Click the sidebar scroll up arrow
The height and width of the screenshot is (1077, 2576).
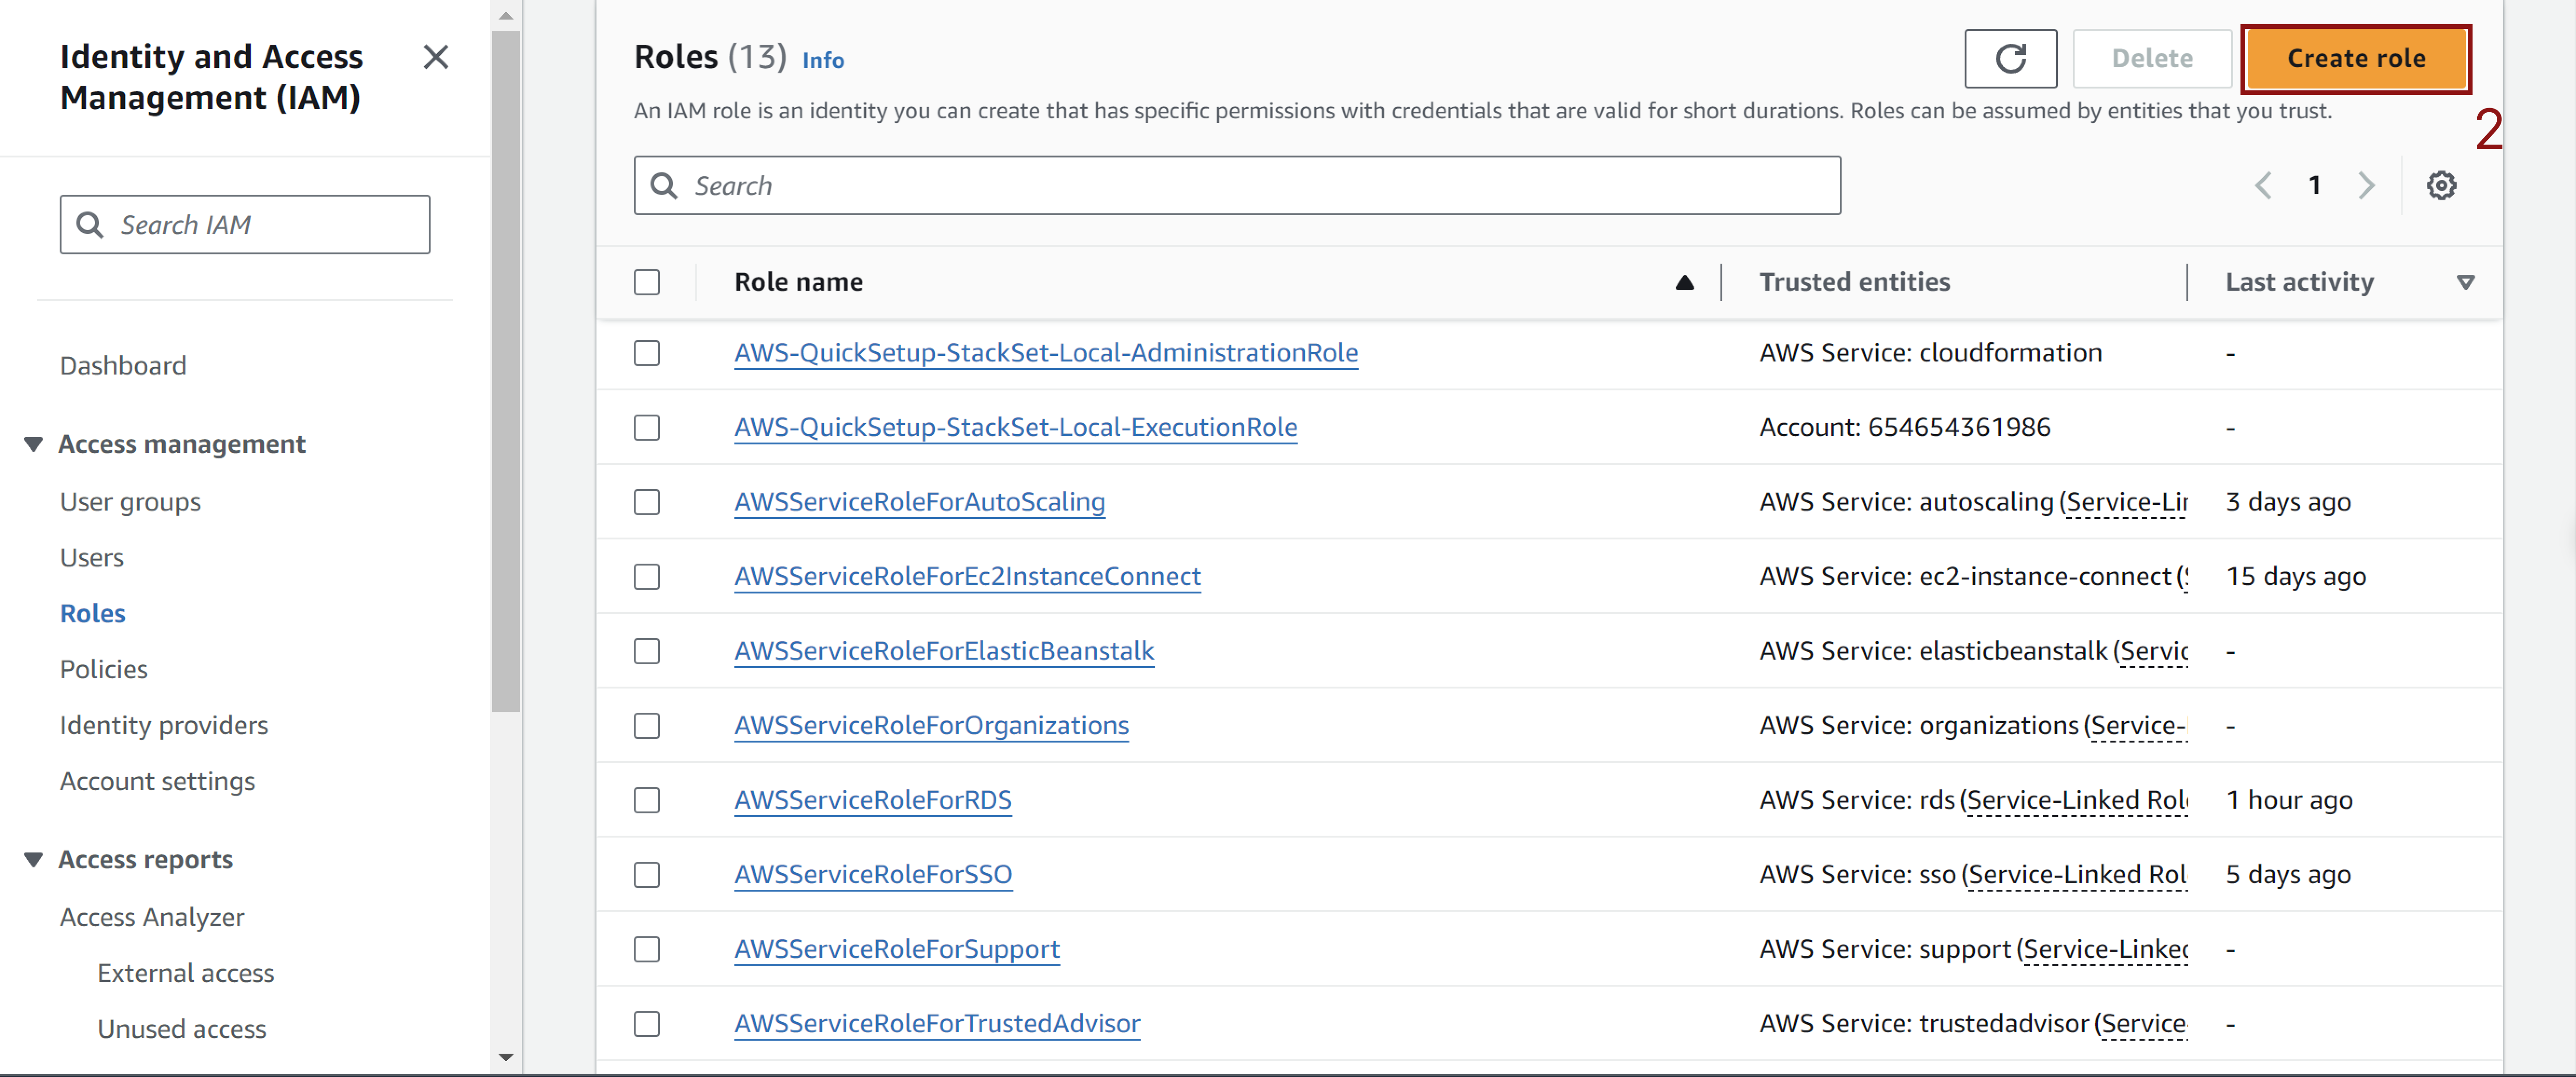[x=506, y=15]
